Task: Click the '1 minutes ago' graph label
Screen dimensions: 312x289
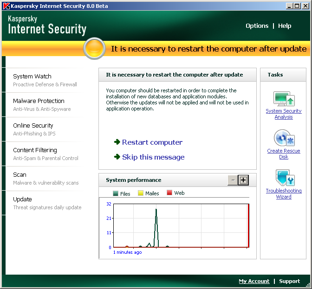Action: coord(127,252)
